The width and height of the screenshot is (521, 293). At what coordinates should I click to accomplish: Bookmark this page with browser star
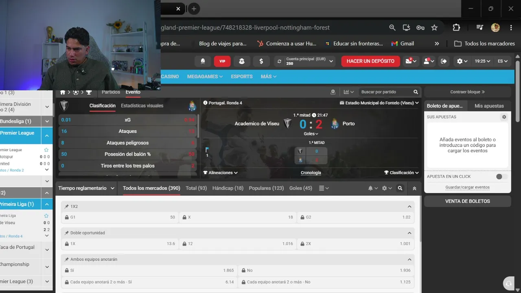click(434, 28)
